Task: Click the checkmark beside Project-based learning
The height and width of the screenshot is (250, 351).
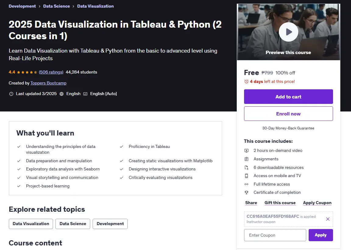Action: tap(19, 186)
